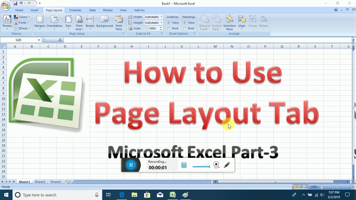Screen dimensions: 356x200
Task: Open the Breaks options
Action: pyautogui.click(x=90, y=22)
